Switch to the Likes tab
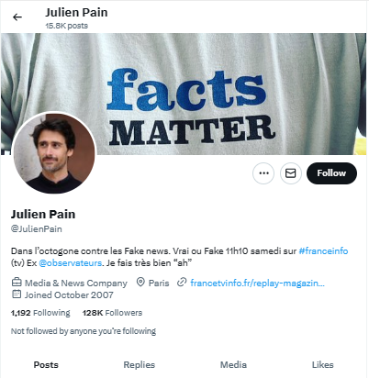This screenshot has height=378, width=369. [323, 365]
